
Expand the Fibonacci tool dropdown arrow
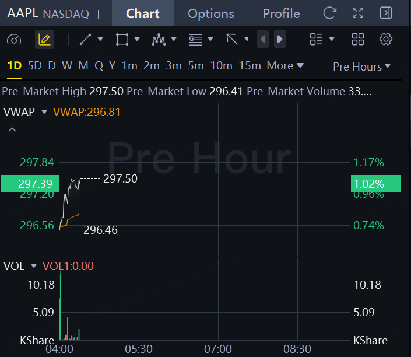(210, 39)
